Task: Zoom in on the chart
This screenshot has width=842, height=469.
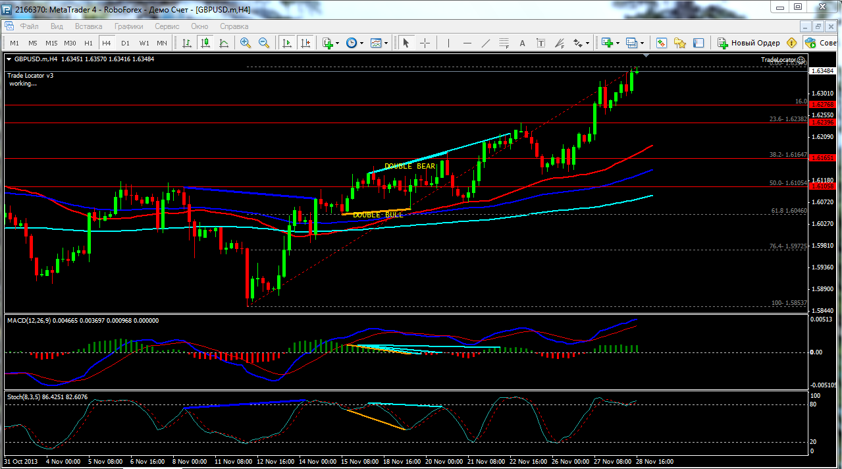Action: (x=246, y=43)
